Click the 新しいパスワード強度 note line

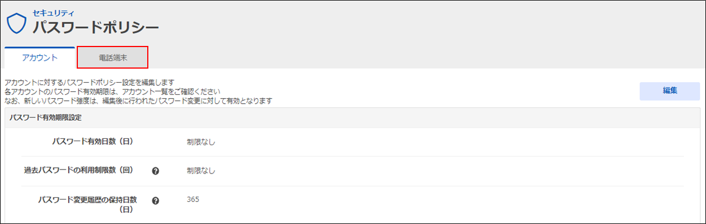pos(138,101)
